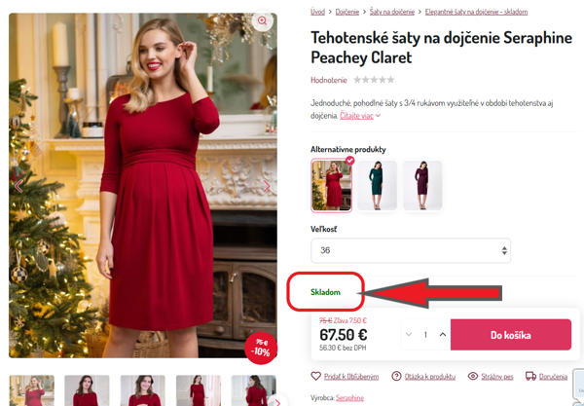
Task: Open the Veľkosť size dropdown
Action: click(x=410, y=250)
